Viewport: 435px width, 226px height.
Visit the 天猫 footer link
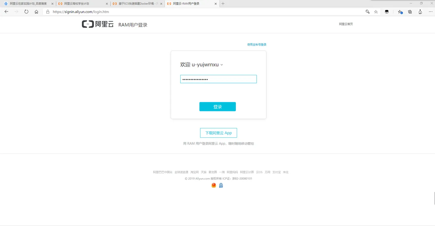point(204,172)
